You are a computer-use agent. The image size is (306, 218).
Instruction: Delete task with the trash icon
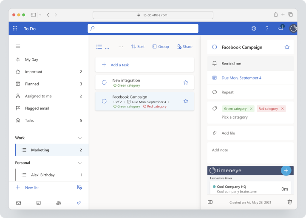pyautogui.click(x=289, y=202)
